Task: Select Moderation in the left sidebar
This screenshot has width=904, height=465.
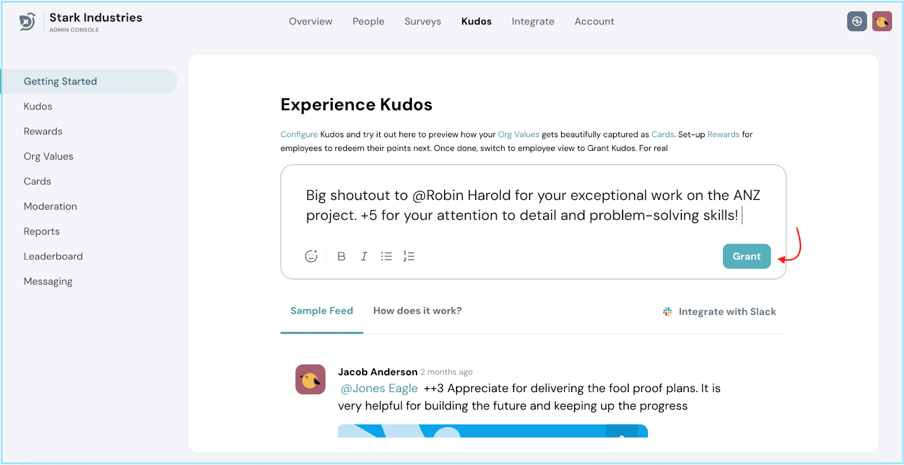Action: [x=50, y=206]
